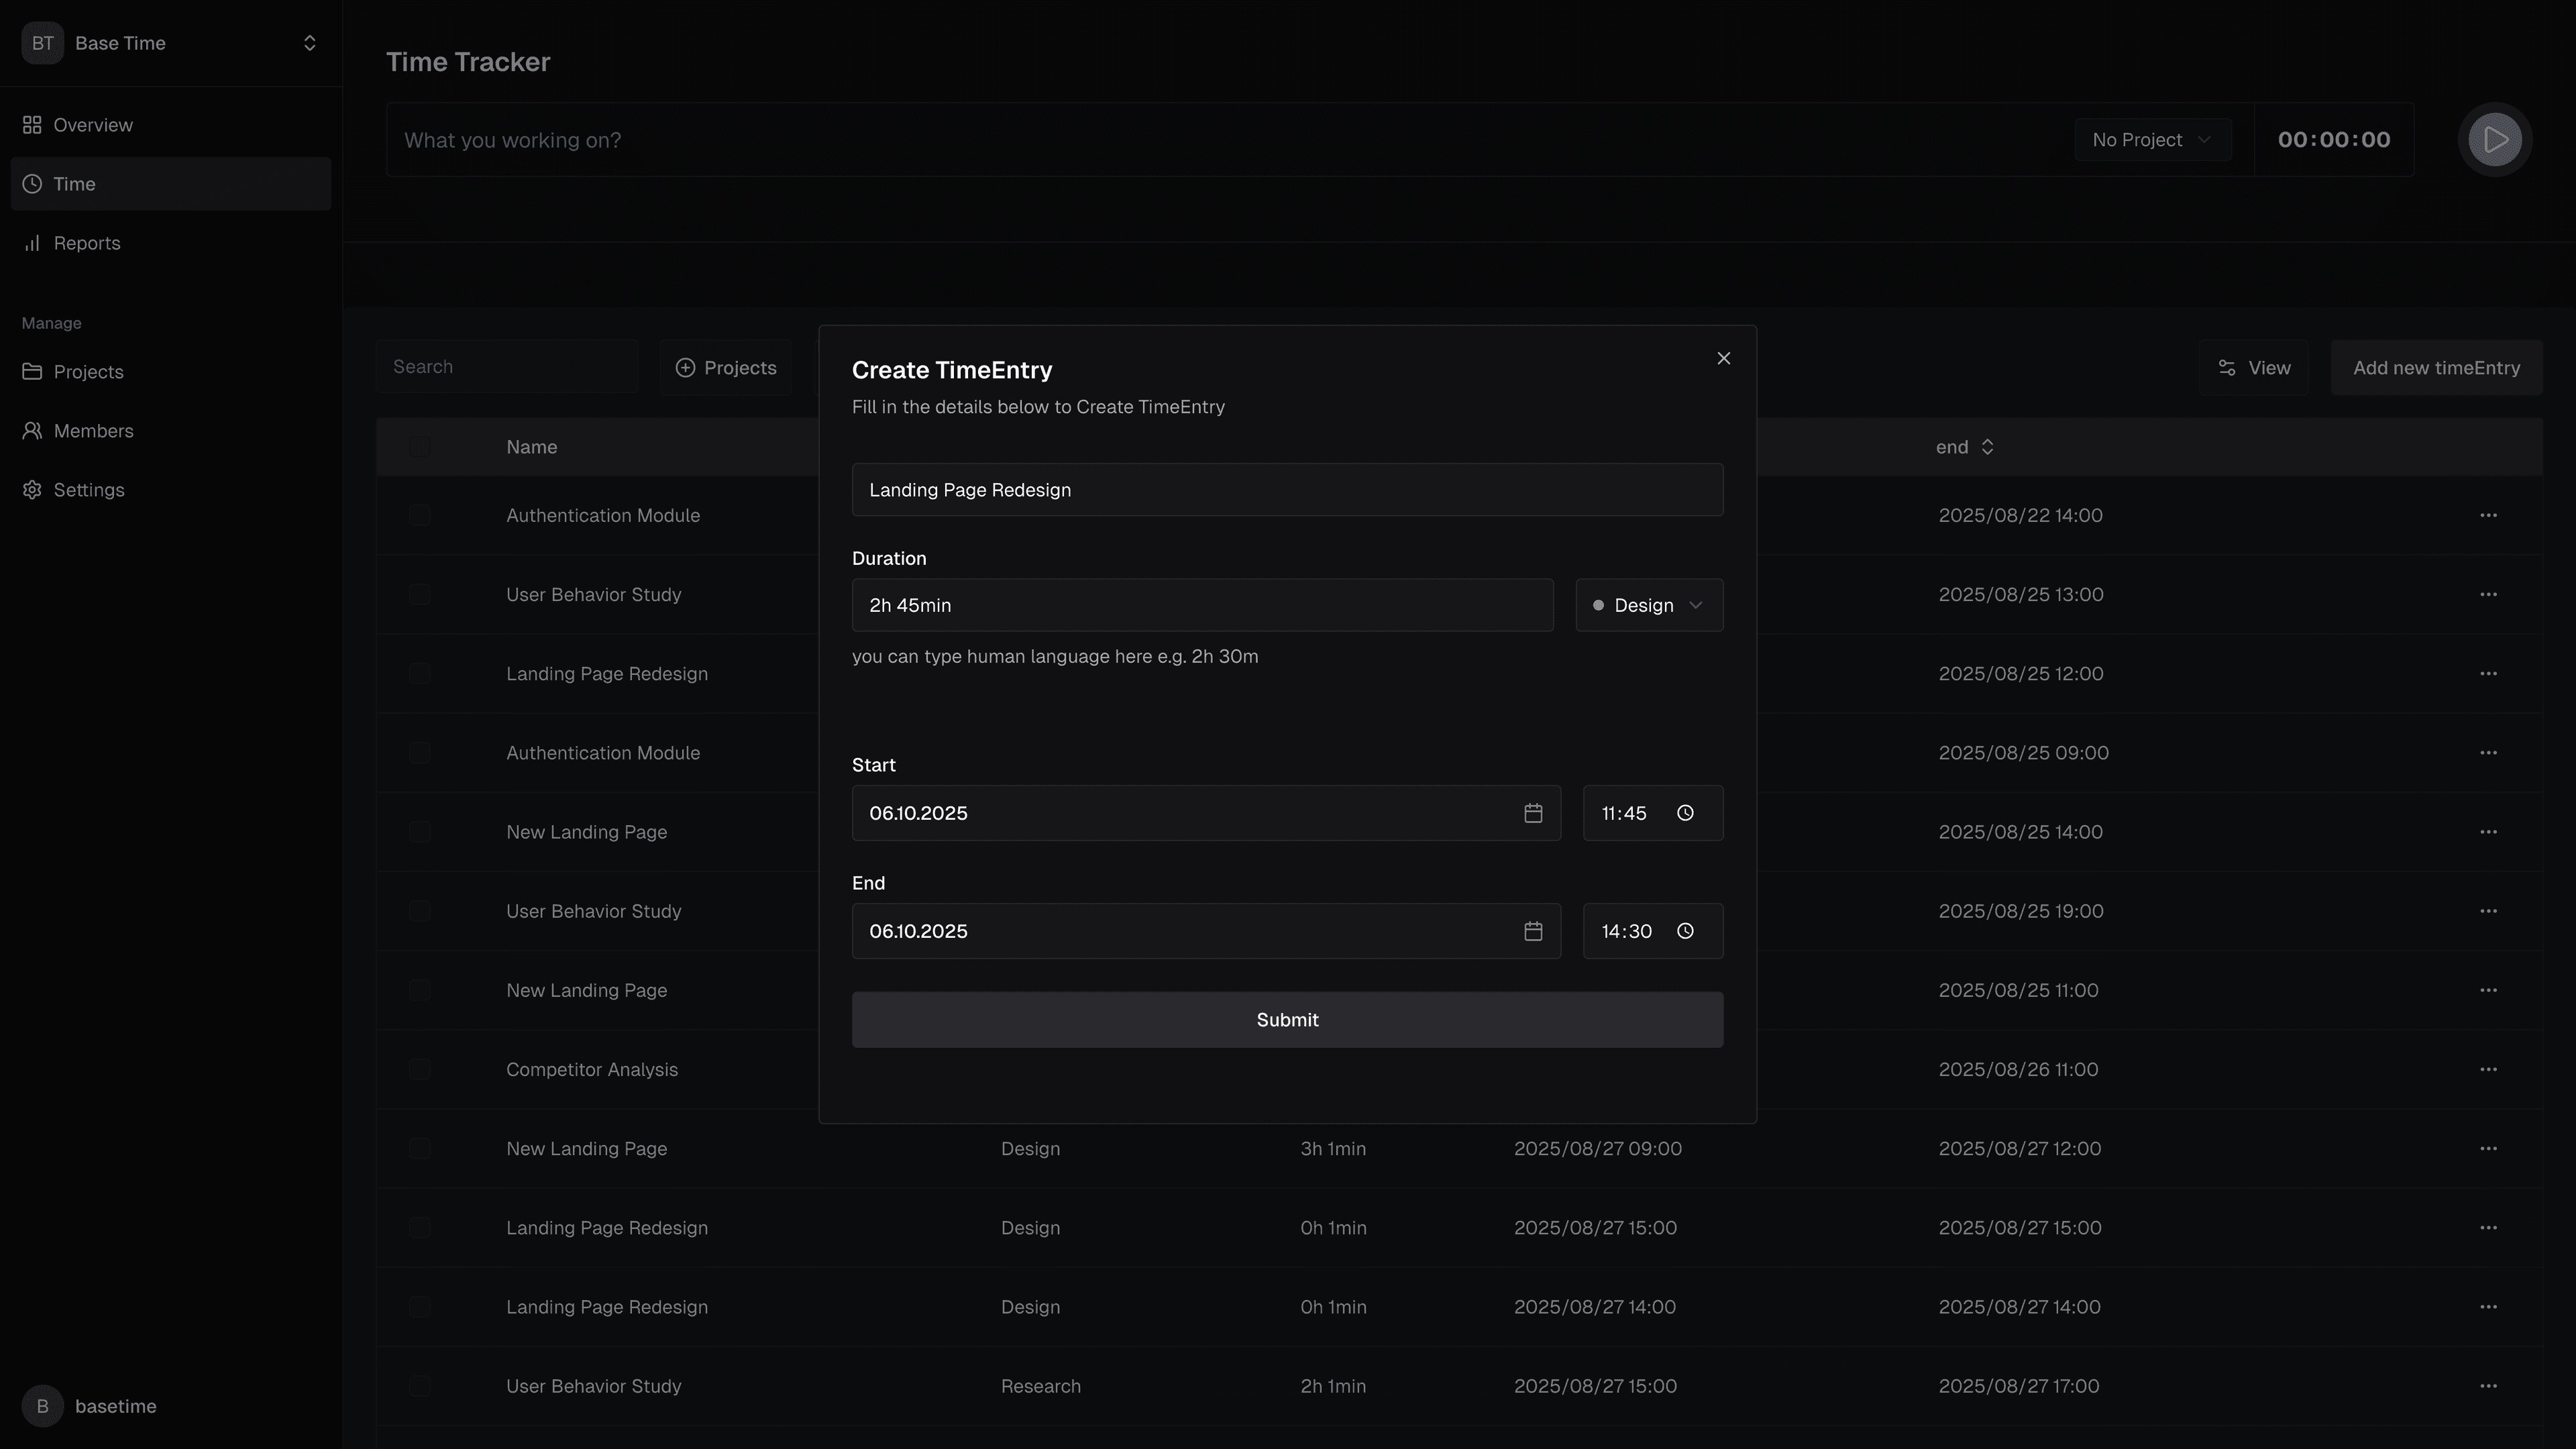Start the timer with the play button
The height and width of the screenshot is (1449, 2576).
tap(2495, 140)
